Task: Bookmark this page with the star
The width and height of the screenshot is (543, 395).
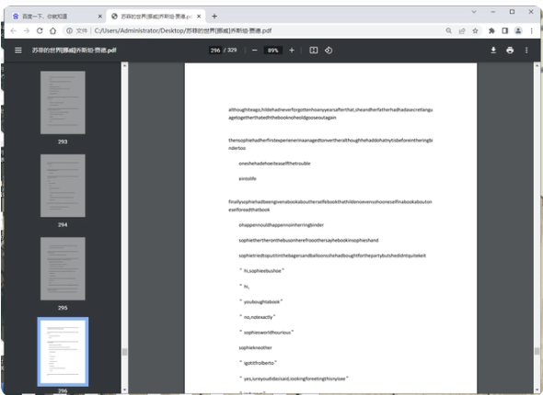Action: point(475,30)
